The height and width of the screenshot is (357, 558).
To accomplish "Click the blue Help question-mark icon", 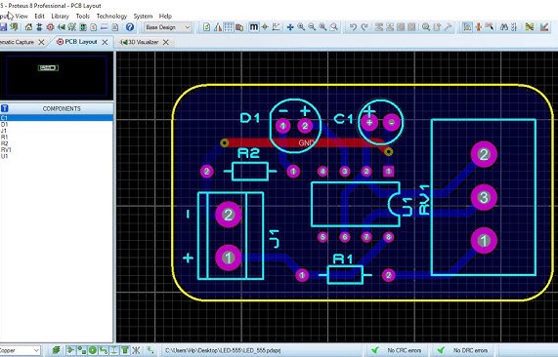I will pyautogui.click(x=130, y=27).
